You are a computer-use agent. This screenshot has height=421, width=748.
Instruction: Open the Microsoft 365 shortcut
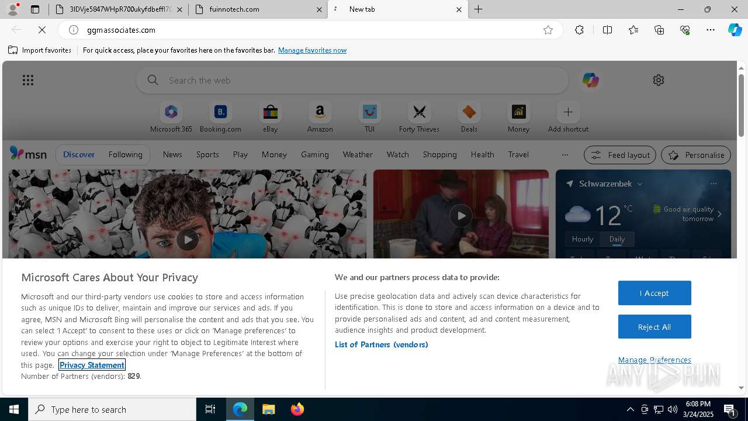click(171, 118)
